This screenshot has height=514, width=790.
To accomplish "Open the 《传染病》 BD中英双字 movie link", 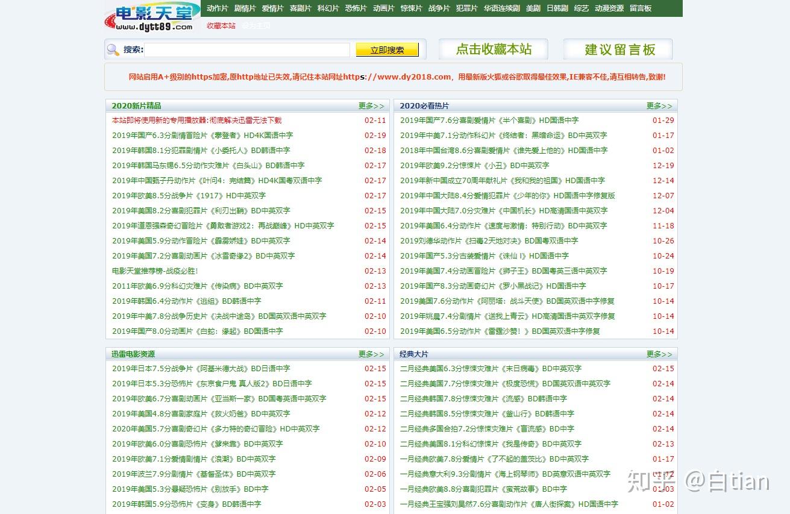I will coord(198,286).
